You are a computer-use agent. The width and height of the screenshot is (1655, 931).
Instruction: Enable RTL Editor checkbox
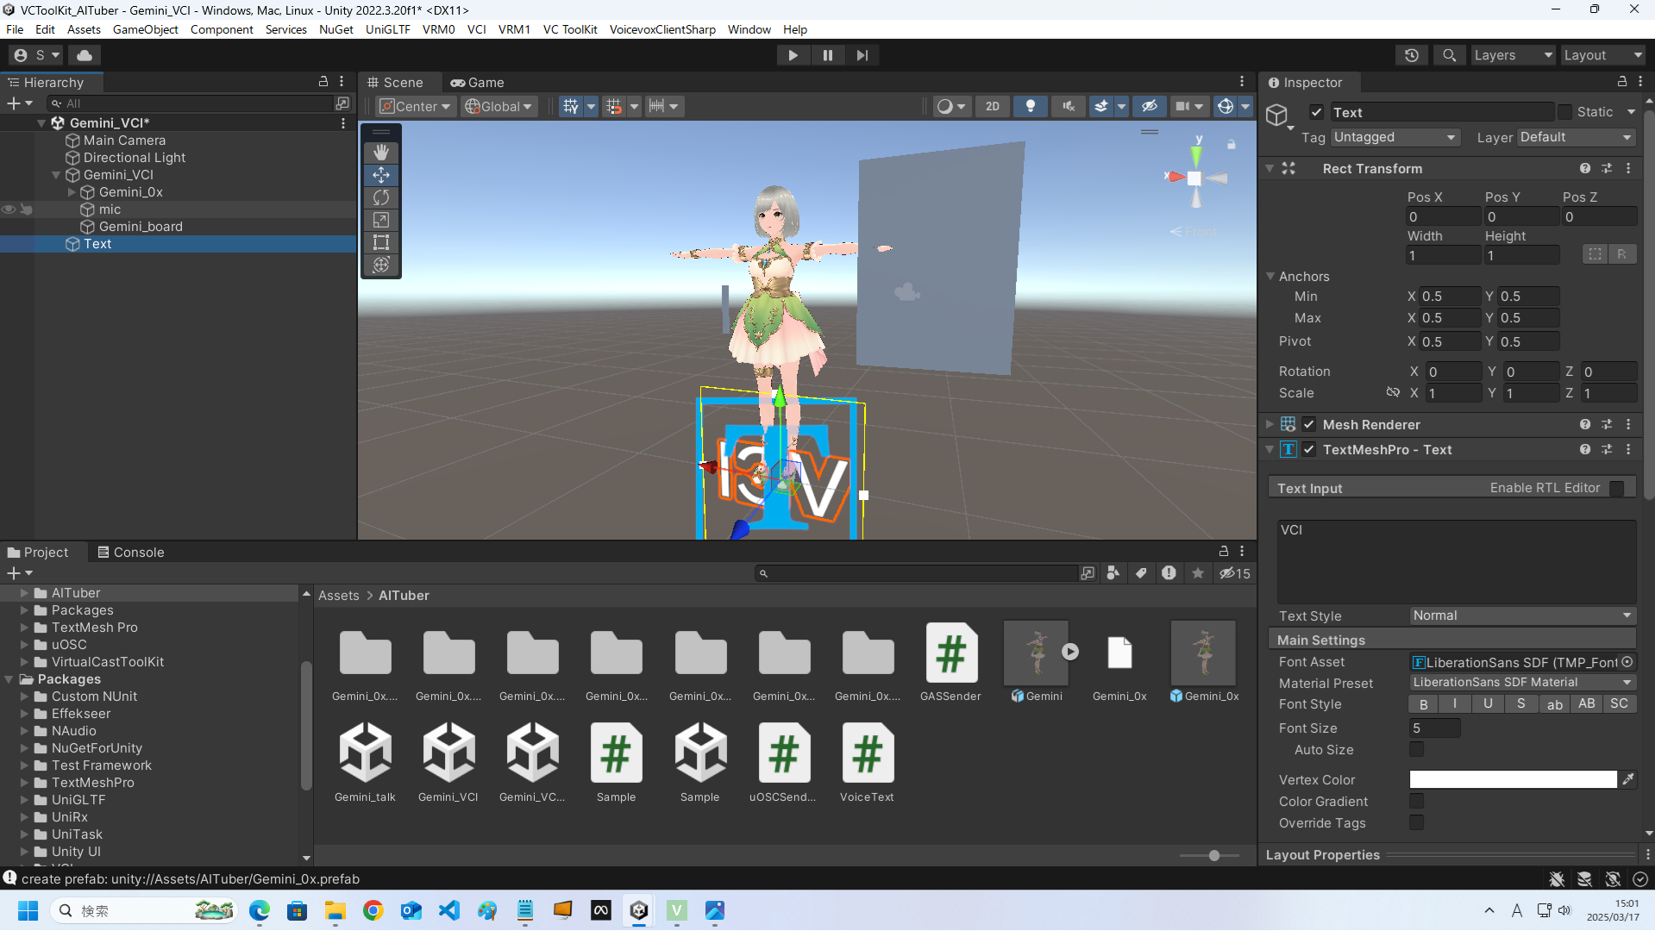tap(1616, 488)
